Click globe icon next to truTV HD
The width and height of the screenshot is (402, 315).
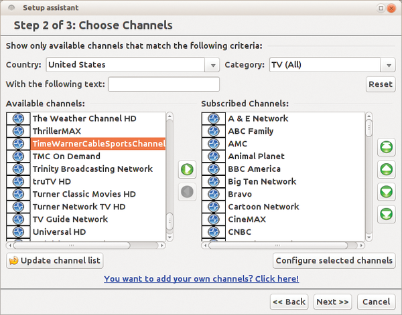coord(18,181)
